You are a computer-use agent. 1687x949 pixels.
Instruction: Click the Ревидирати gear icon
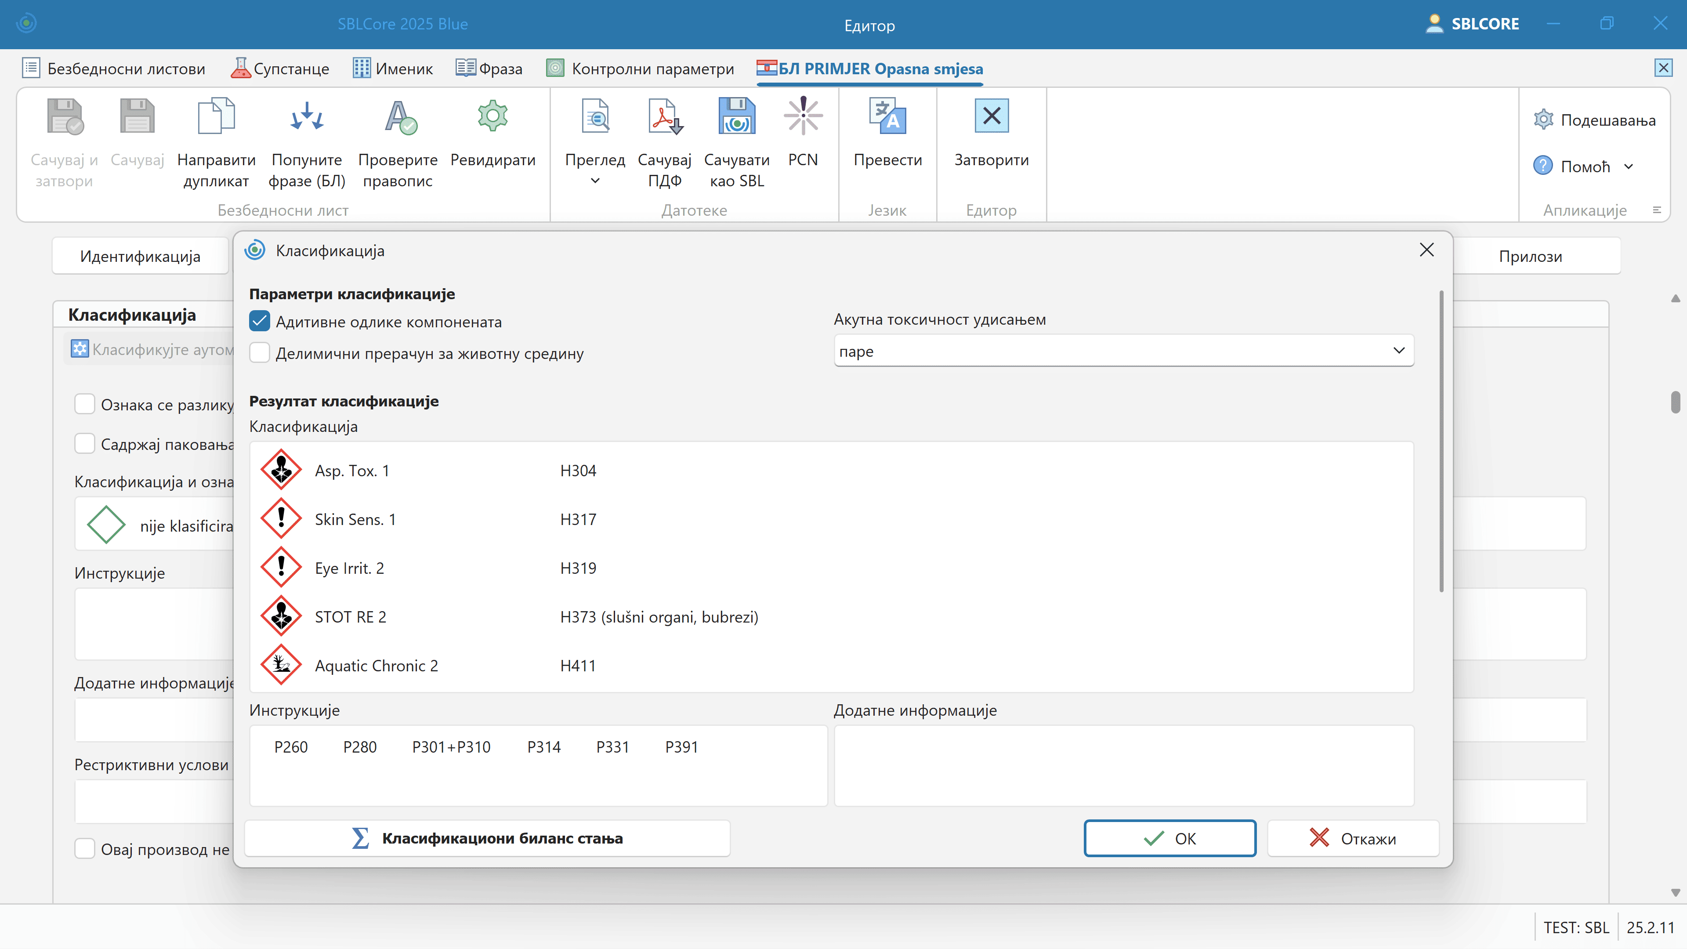(x=492, y=116)
